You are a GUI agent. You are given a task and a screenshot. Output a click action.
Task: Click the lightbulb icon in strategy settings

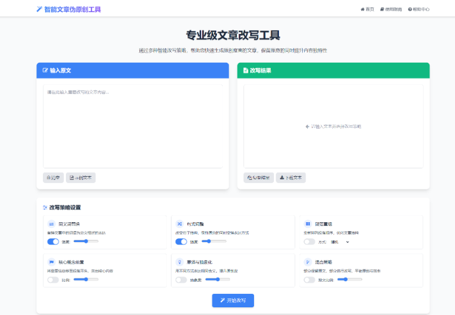pos(179,262)
